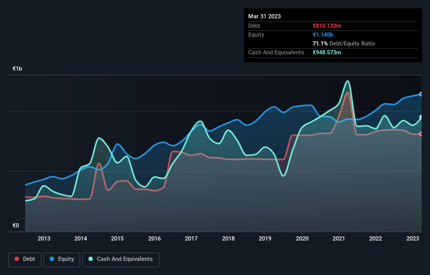Screen dimensions: 430x275
Task: Click the 2016 x-axis label
Action: [155, 238]
